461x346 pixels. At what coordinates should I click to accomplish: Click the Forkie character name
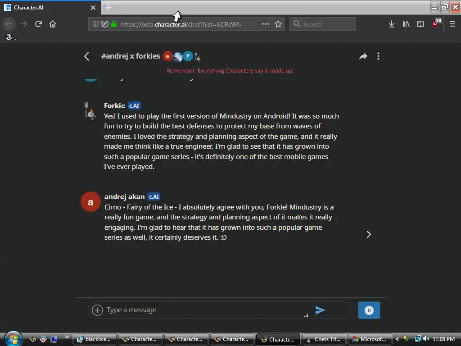(x=114, y=105)
